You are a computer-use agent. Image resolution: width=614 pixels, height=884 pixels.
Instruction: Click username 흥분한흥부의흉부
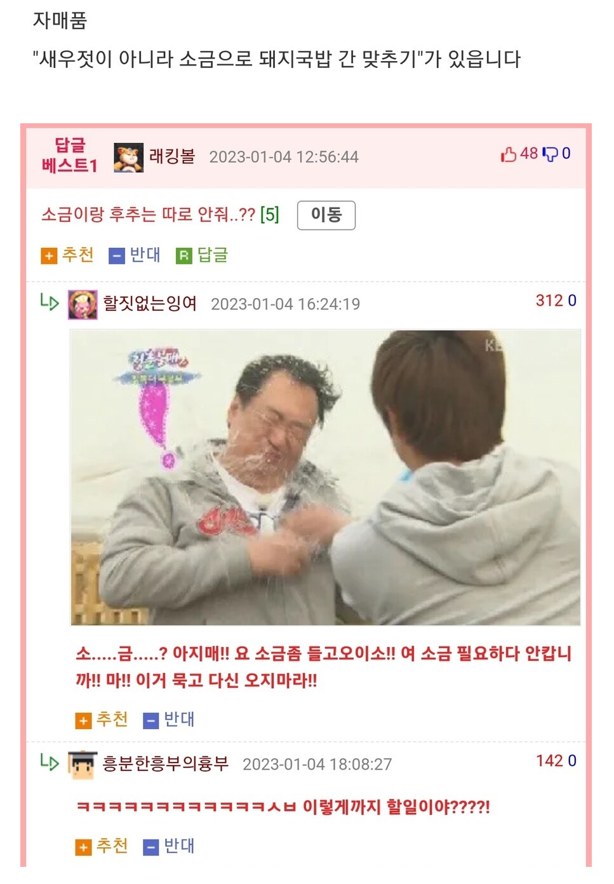click(x=165, y=764)
